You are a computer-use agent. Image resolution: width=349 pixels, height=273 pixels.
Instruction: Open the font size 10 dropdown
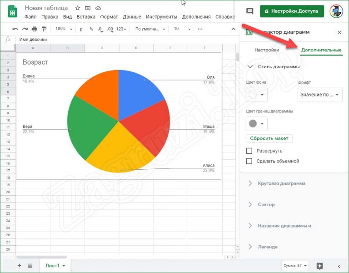pos(182,29)
